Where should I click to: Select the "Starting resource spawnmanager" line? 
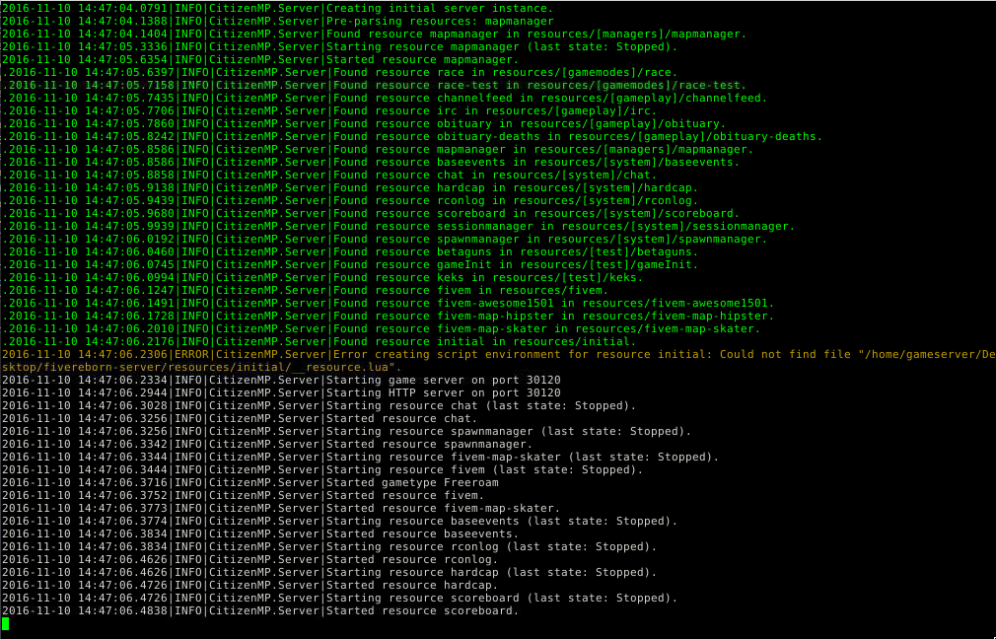tap(347, 431)
